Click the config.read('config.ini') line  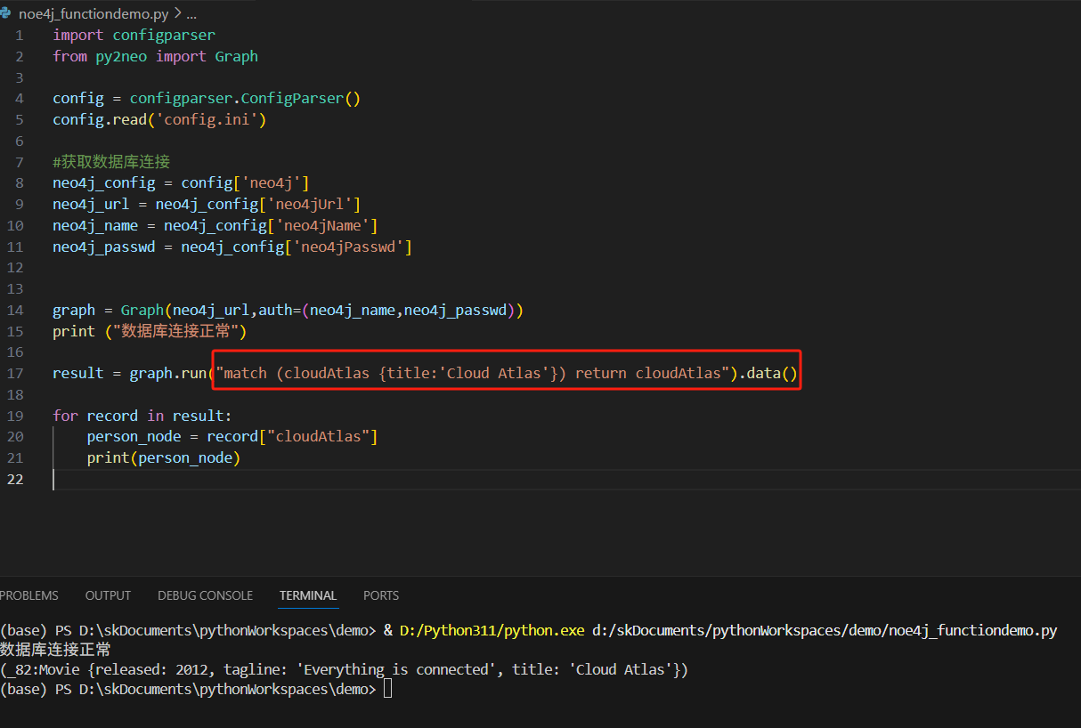point(159,119)
